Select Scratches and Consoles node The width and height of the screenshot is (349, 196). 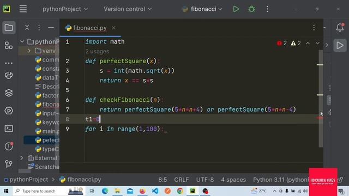(44, 167)
